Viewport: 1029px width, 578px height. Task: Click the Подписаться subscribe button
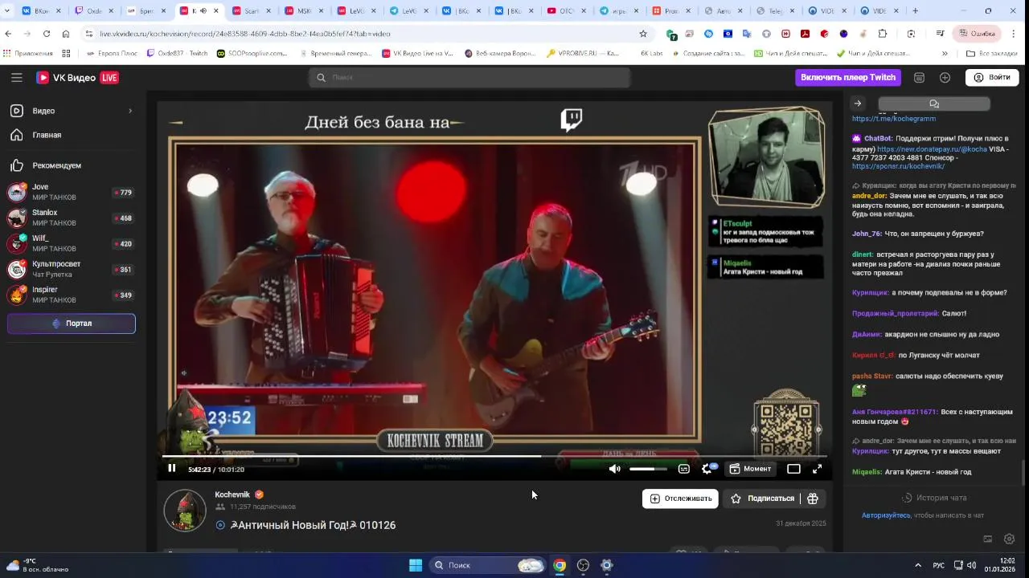[762, 499]
